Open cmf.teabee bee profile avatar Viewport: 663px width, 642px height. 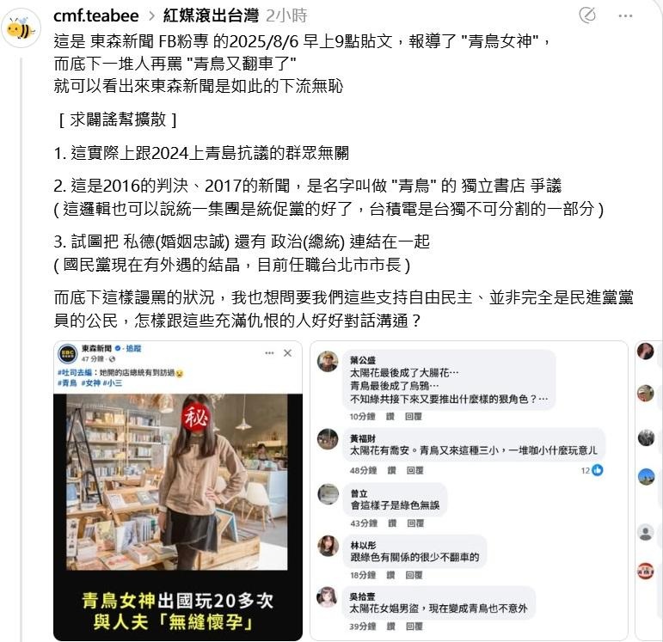click(x=21, y=28)
